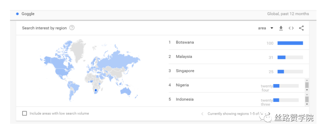
Task: Open the help icon beside Search interest
Action: 72,28
